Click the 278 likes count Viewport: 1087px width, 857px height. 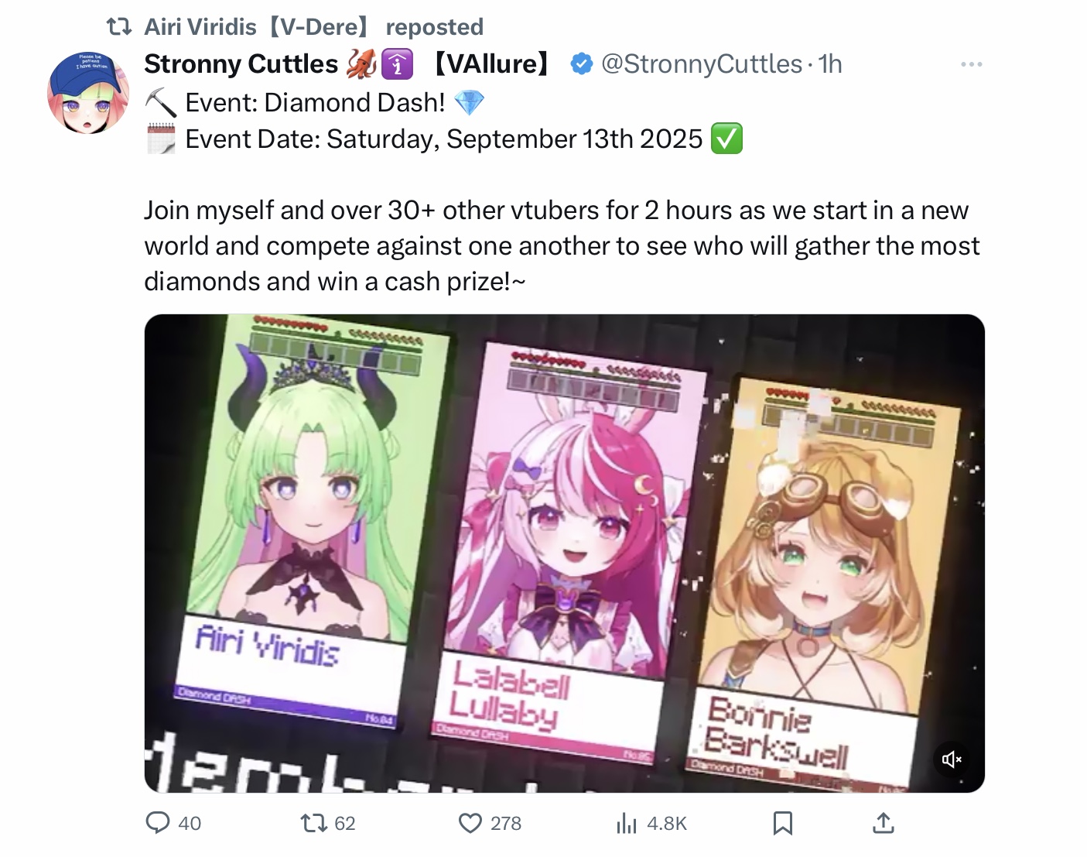click(x=506, y=823)
